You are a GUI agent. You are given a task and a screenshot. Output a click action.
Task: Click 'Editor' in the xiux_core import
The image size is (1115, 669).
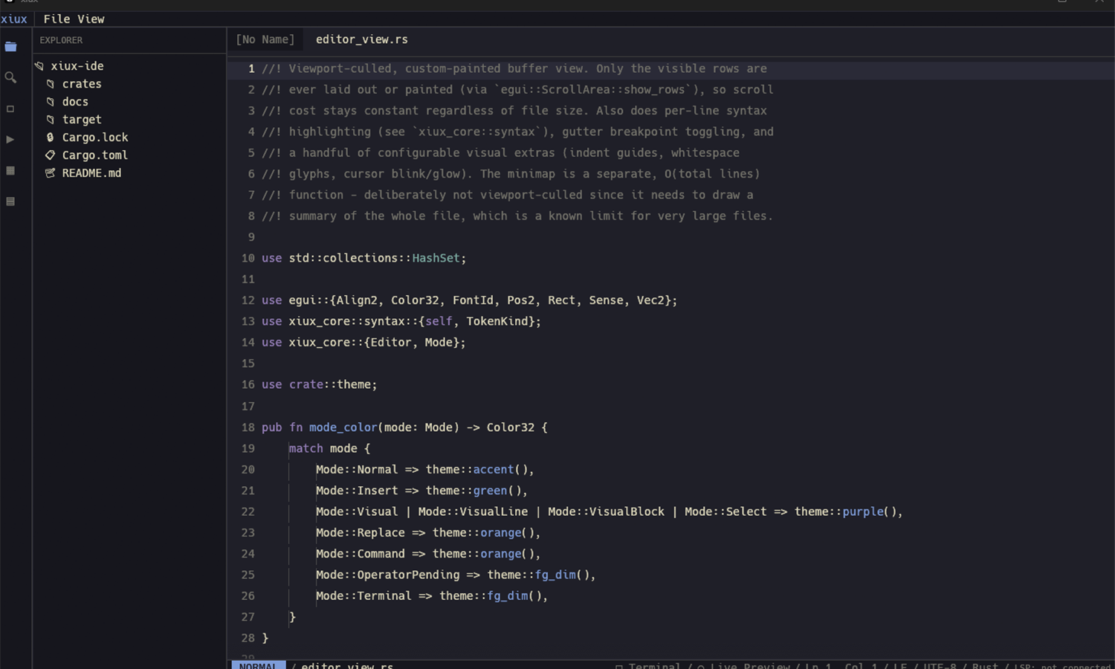tap(391, 343)
